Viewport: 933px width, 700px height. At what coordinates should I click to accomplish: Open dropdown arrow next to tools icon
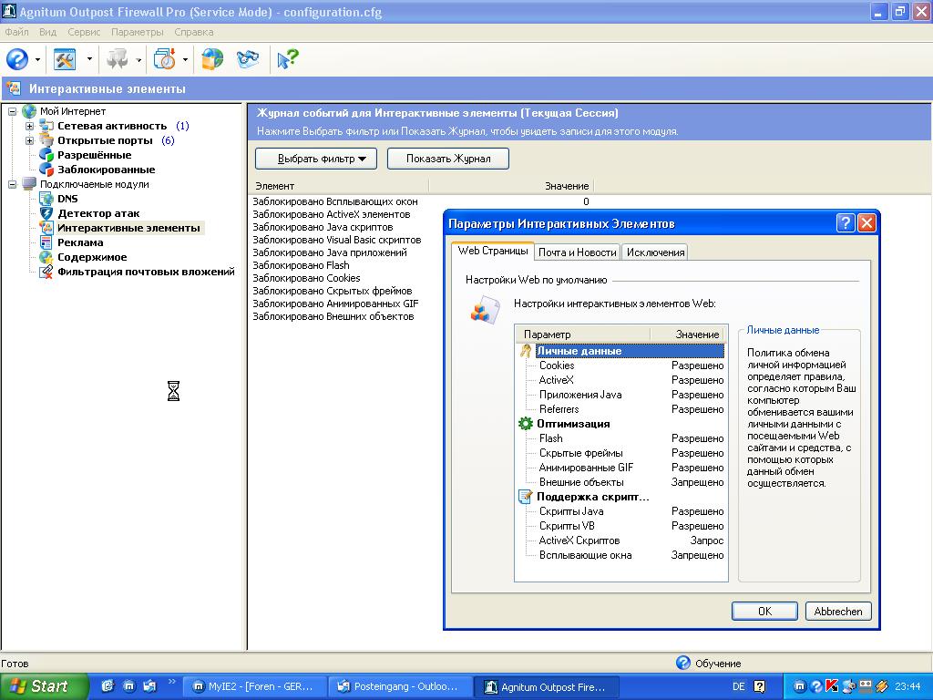tap(89, 59)
